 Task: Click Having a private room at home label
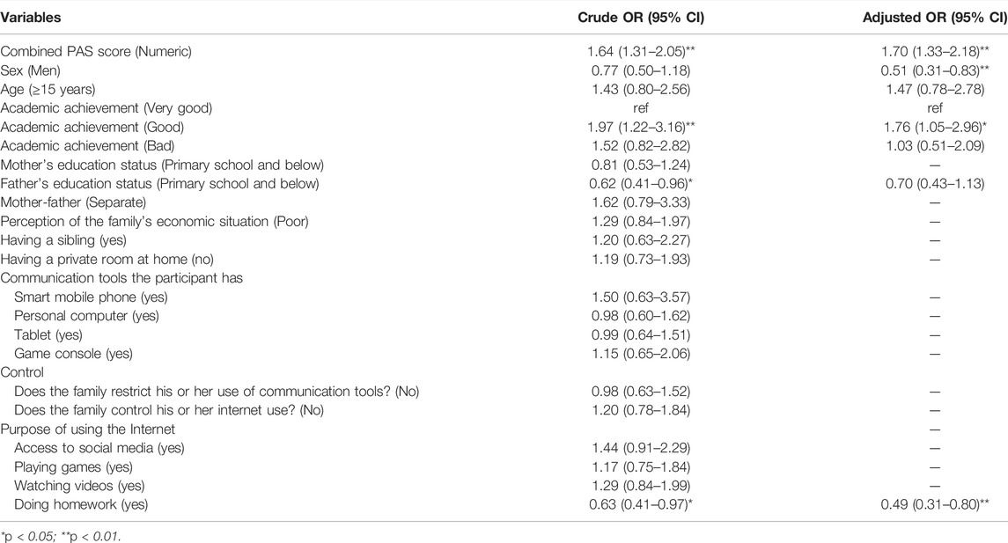pos(107,259)
